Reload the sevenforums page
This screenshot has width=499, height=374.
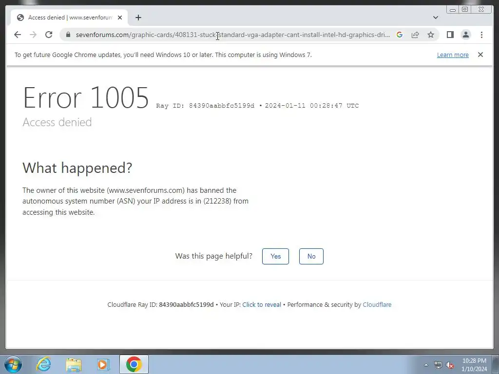[x=49, y=35]
